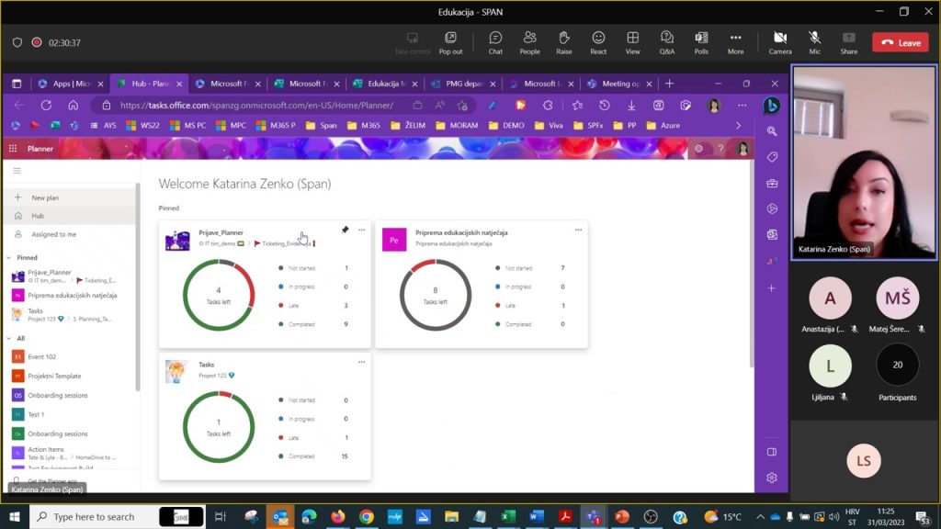Open Firefox from the taskbar
The width and height of the screenshot is (941, 529).
tap(338, 516)
